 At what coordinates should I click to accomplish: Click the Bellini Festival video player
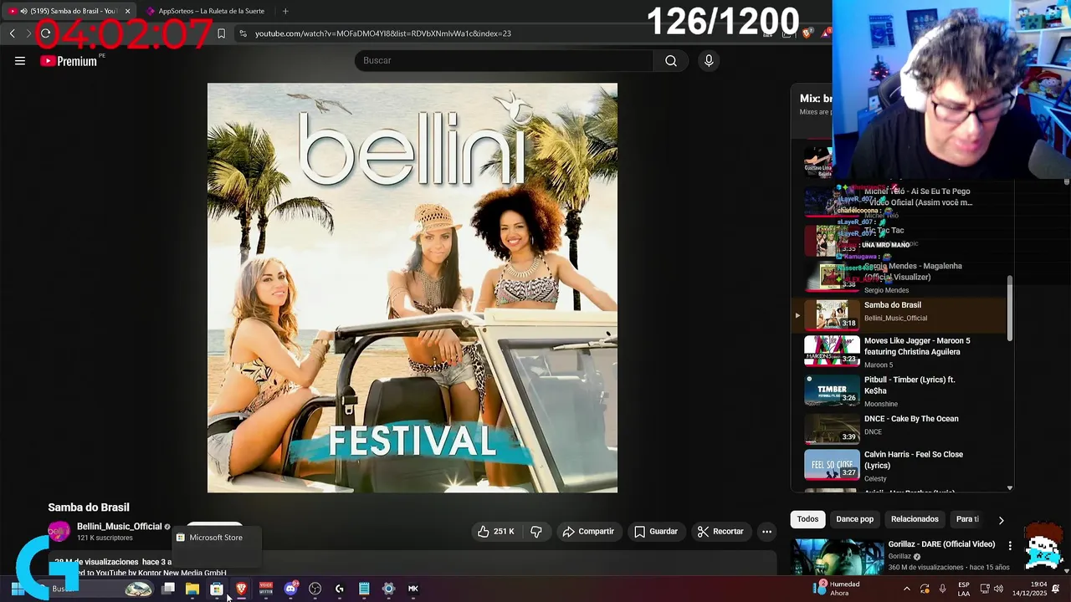click(x=413, y=288)
